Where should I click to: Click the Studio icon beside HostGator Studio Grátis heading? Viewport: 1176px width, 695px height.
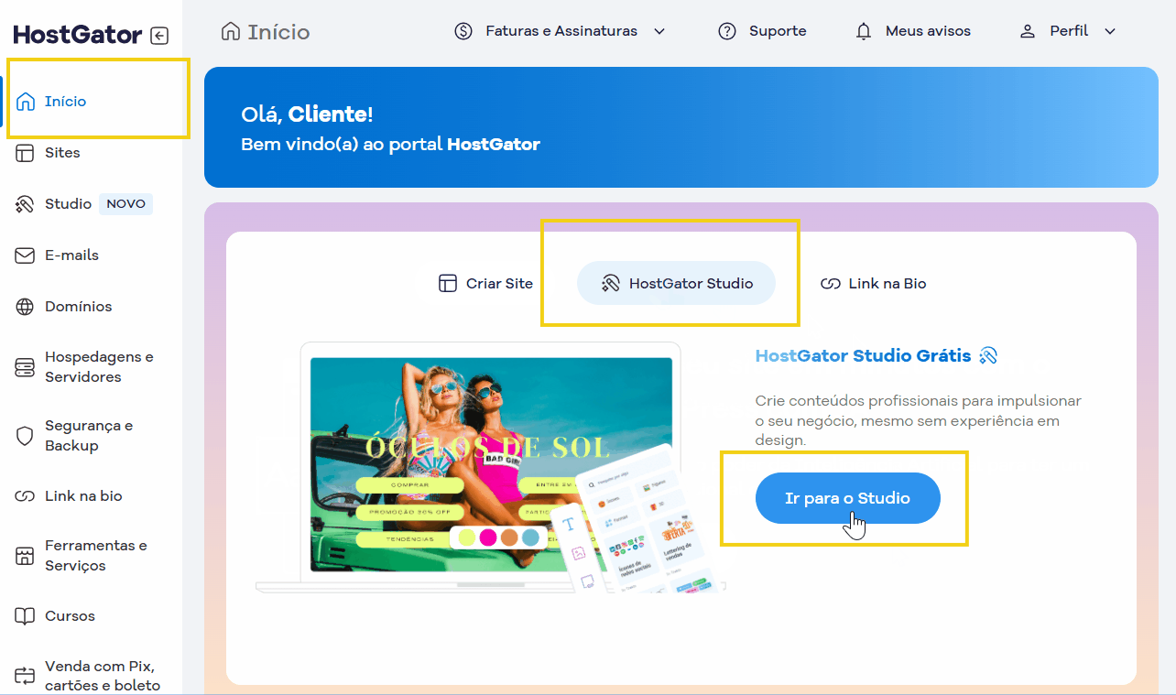click(987, 356)
